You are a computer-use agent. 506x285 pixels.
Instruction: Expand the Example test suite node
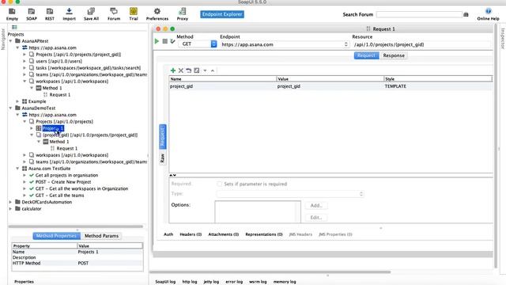click(x=17, y=101)
